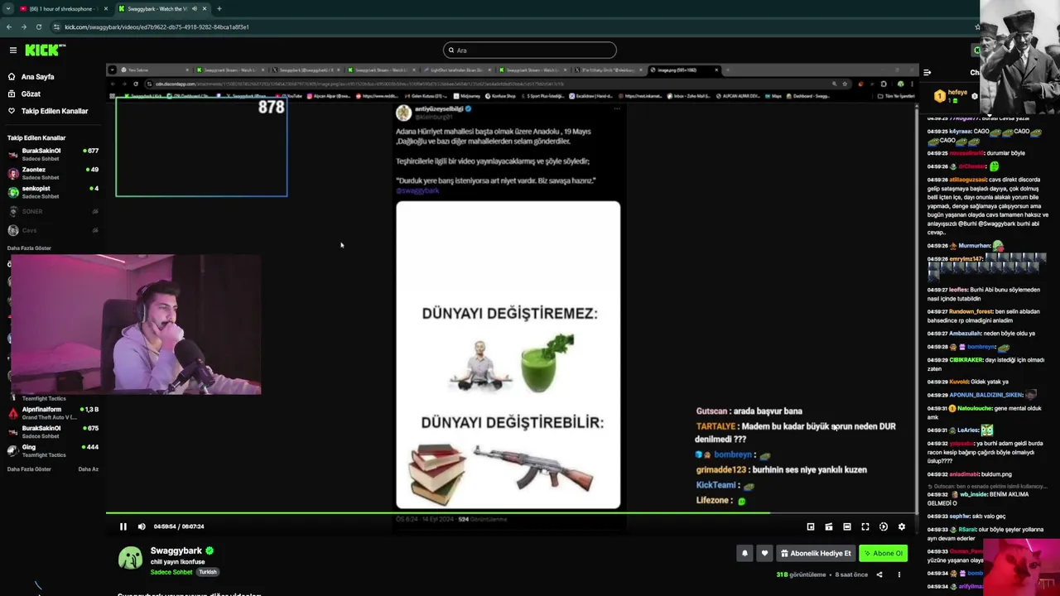Open the three-dot more options menu
Viewport: 1060px width, 596px height.
point(899,574)
